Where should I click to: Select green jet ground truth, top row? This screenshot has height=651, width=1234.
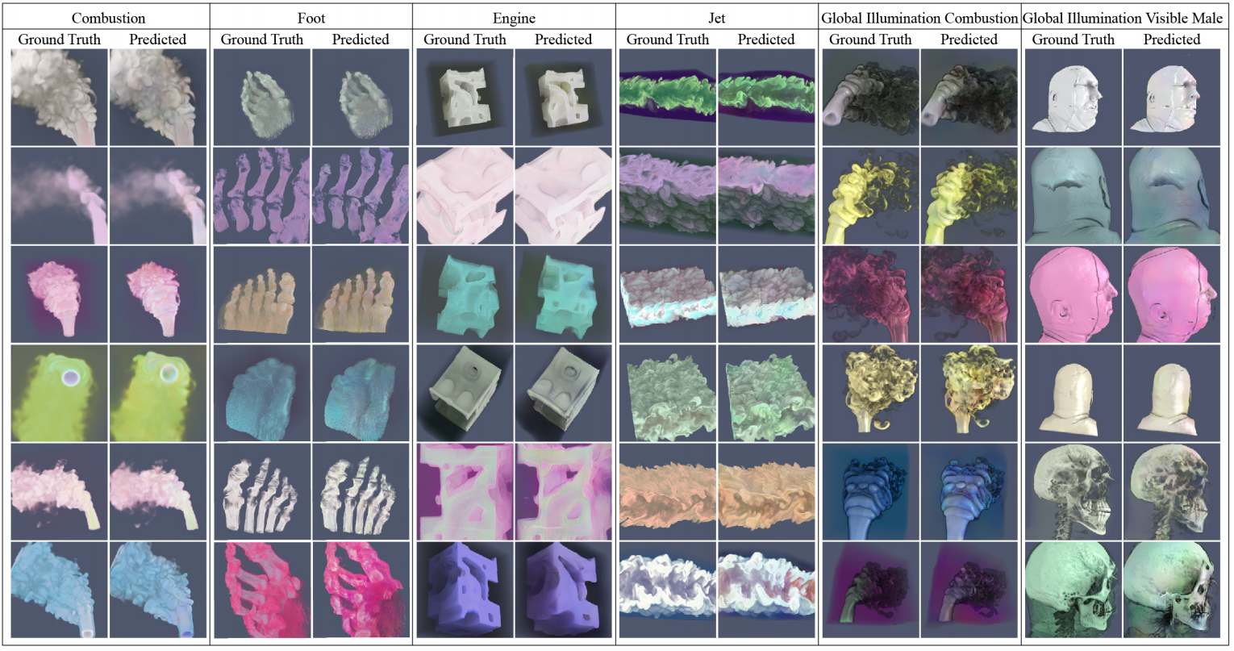pos(668,96)
